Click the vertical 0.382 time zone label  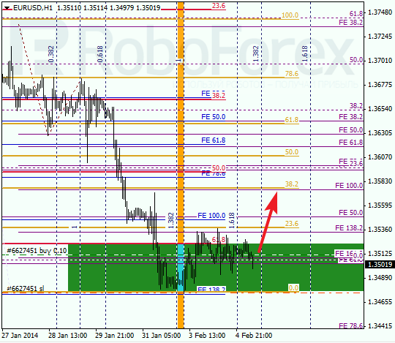pos(51,54)
